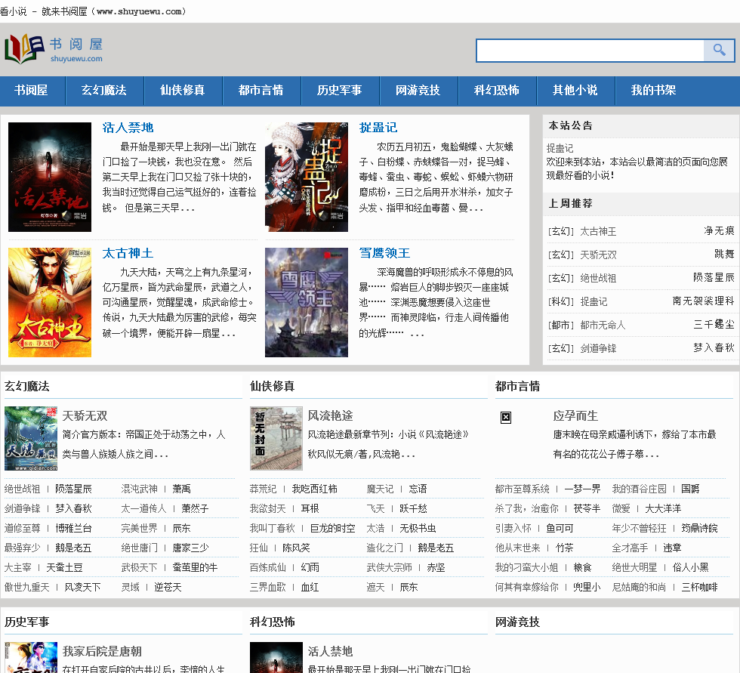The image size is (740, 673).
Task: Click the 书阅屋 site logo
Action: 54,49
